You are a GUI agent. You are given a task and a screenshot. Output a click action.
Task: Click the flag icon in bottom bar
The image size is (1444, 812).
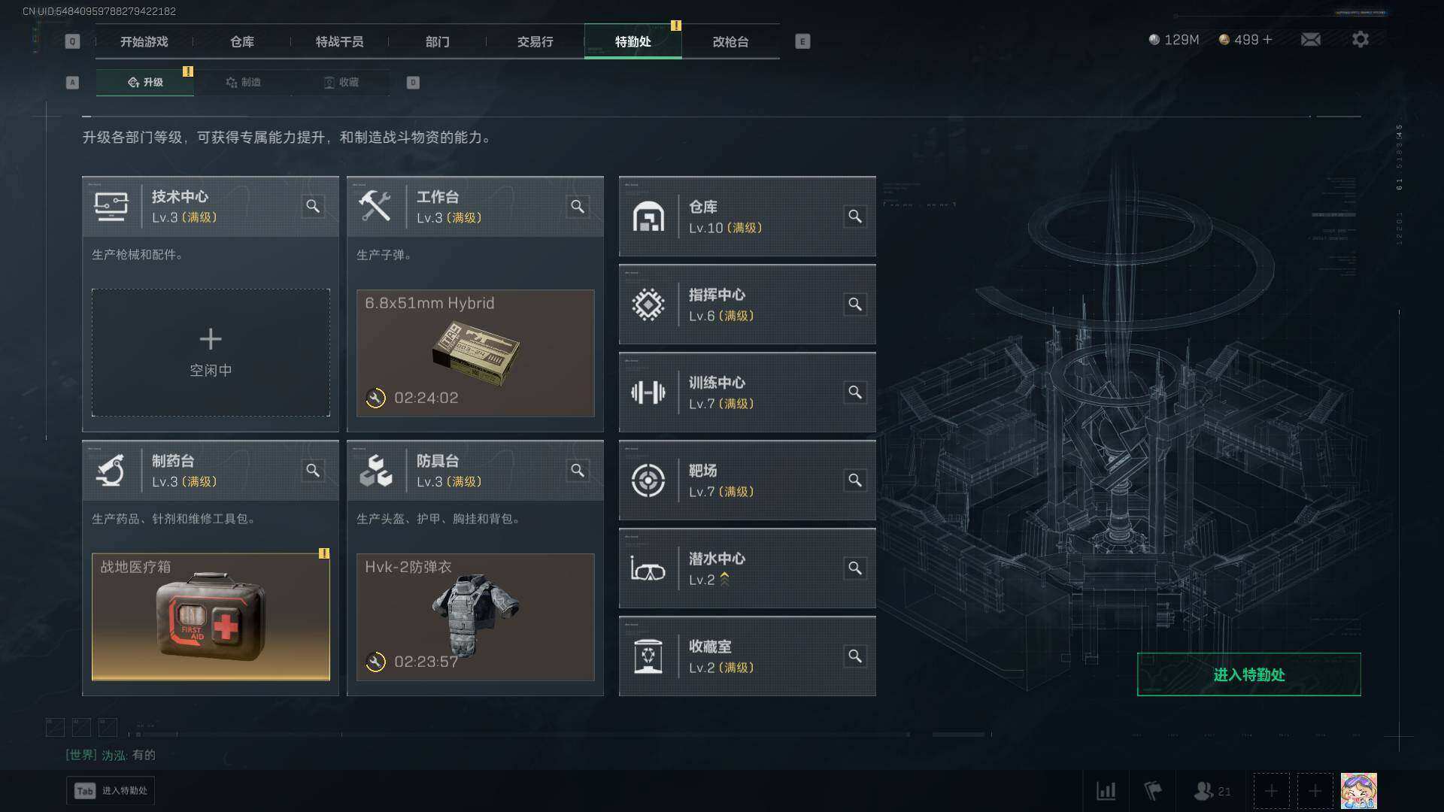(x=1153, y=791)
